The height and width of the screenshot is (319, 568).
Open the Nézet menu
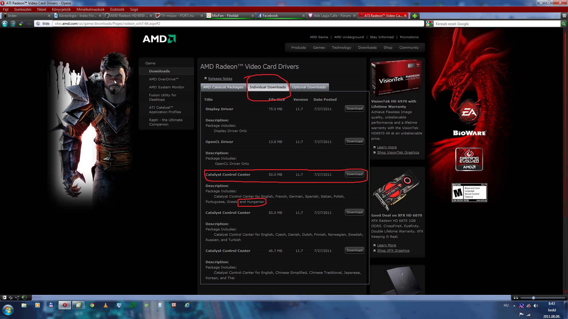pos(42,9)
